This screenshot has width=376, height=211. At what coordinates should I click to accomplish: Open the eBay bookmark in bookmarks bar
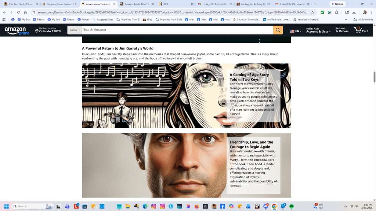point(147,19)
